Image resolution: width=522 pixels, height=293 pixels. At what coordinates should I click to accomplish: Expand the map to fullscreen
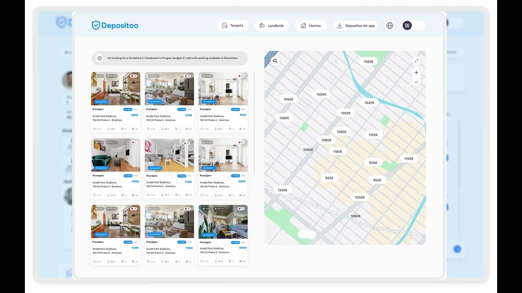(416, 61)
